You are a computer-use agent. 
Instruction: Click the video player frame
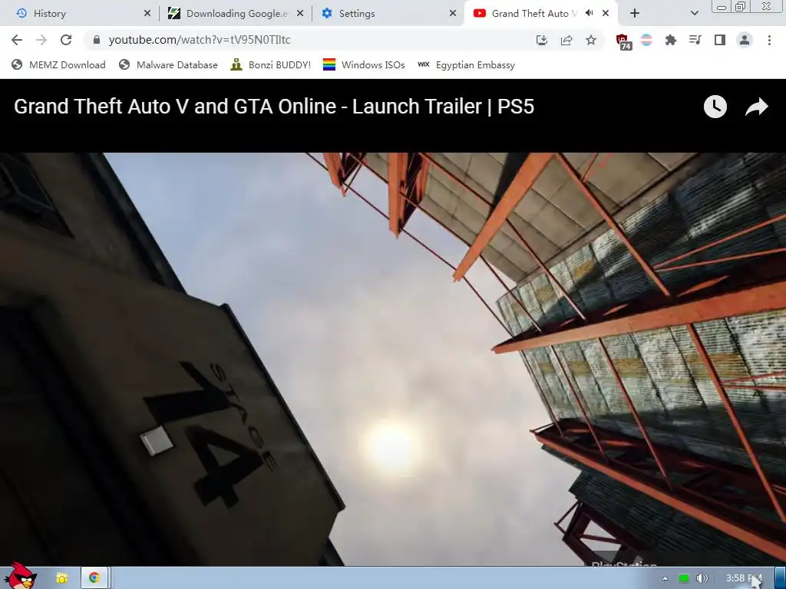[393, 359]
